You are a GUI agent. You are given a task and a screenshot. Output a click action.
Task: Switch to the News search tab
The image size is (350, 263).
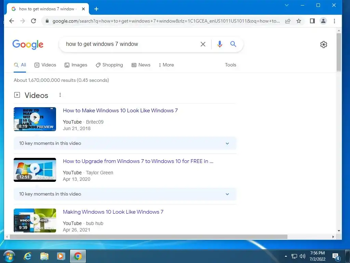click(x=141, y=65)
